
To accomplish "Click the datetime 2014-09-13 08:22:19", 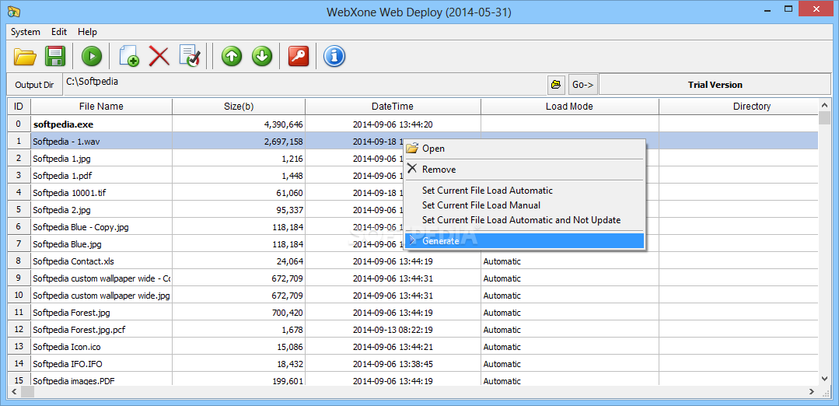I will 393,330.
